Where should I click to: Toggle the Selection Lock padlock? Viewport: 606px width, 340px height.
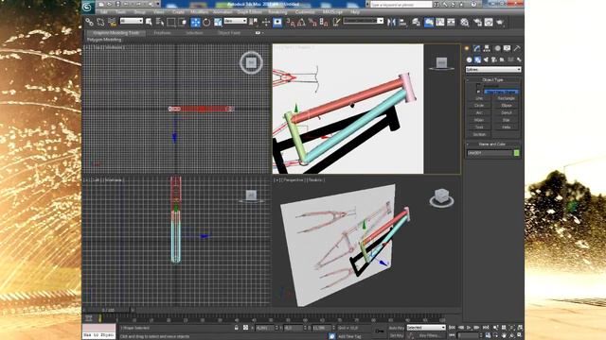(236, 328)
